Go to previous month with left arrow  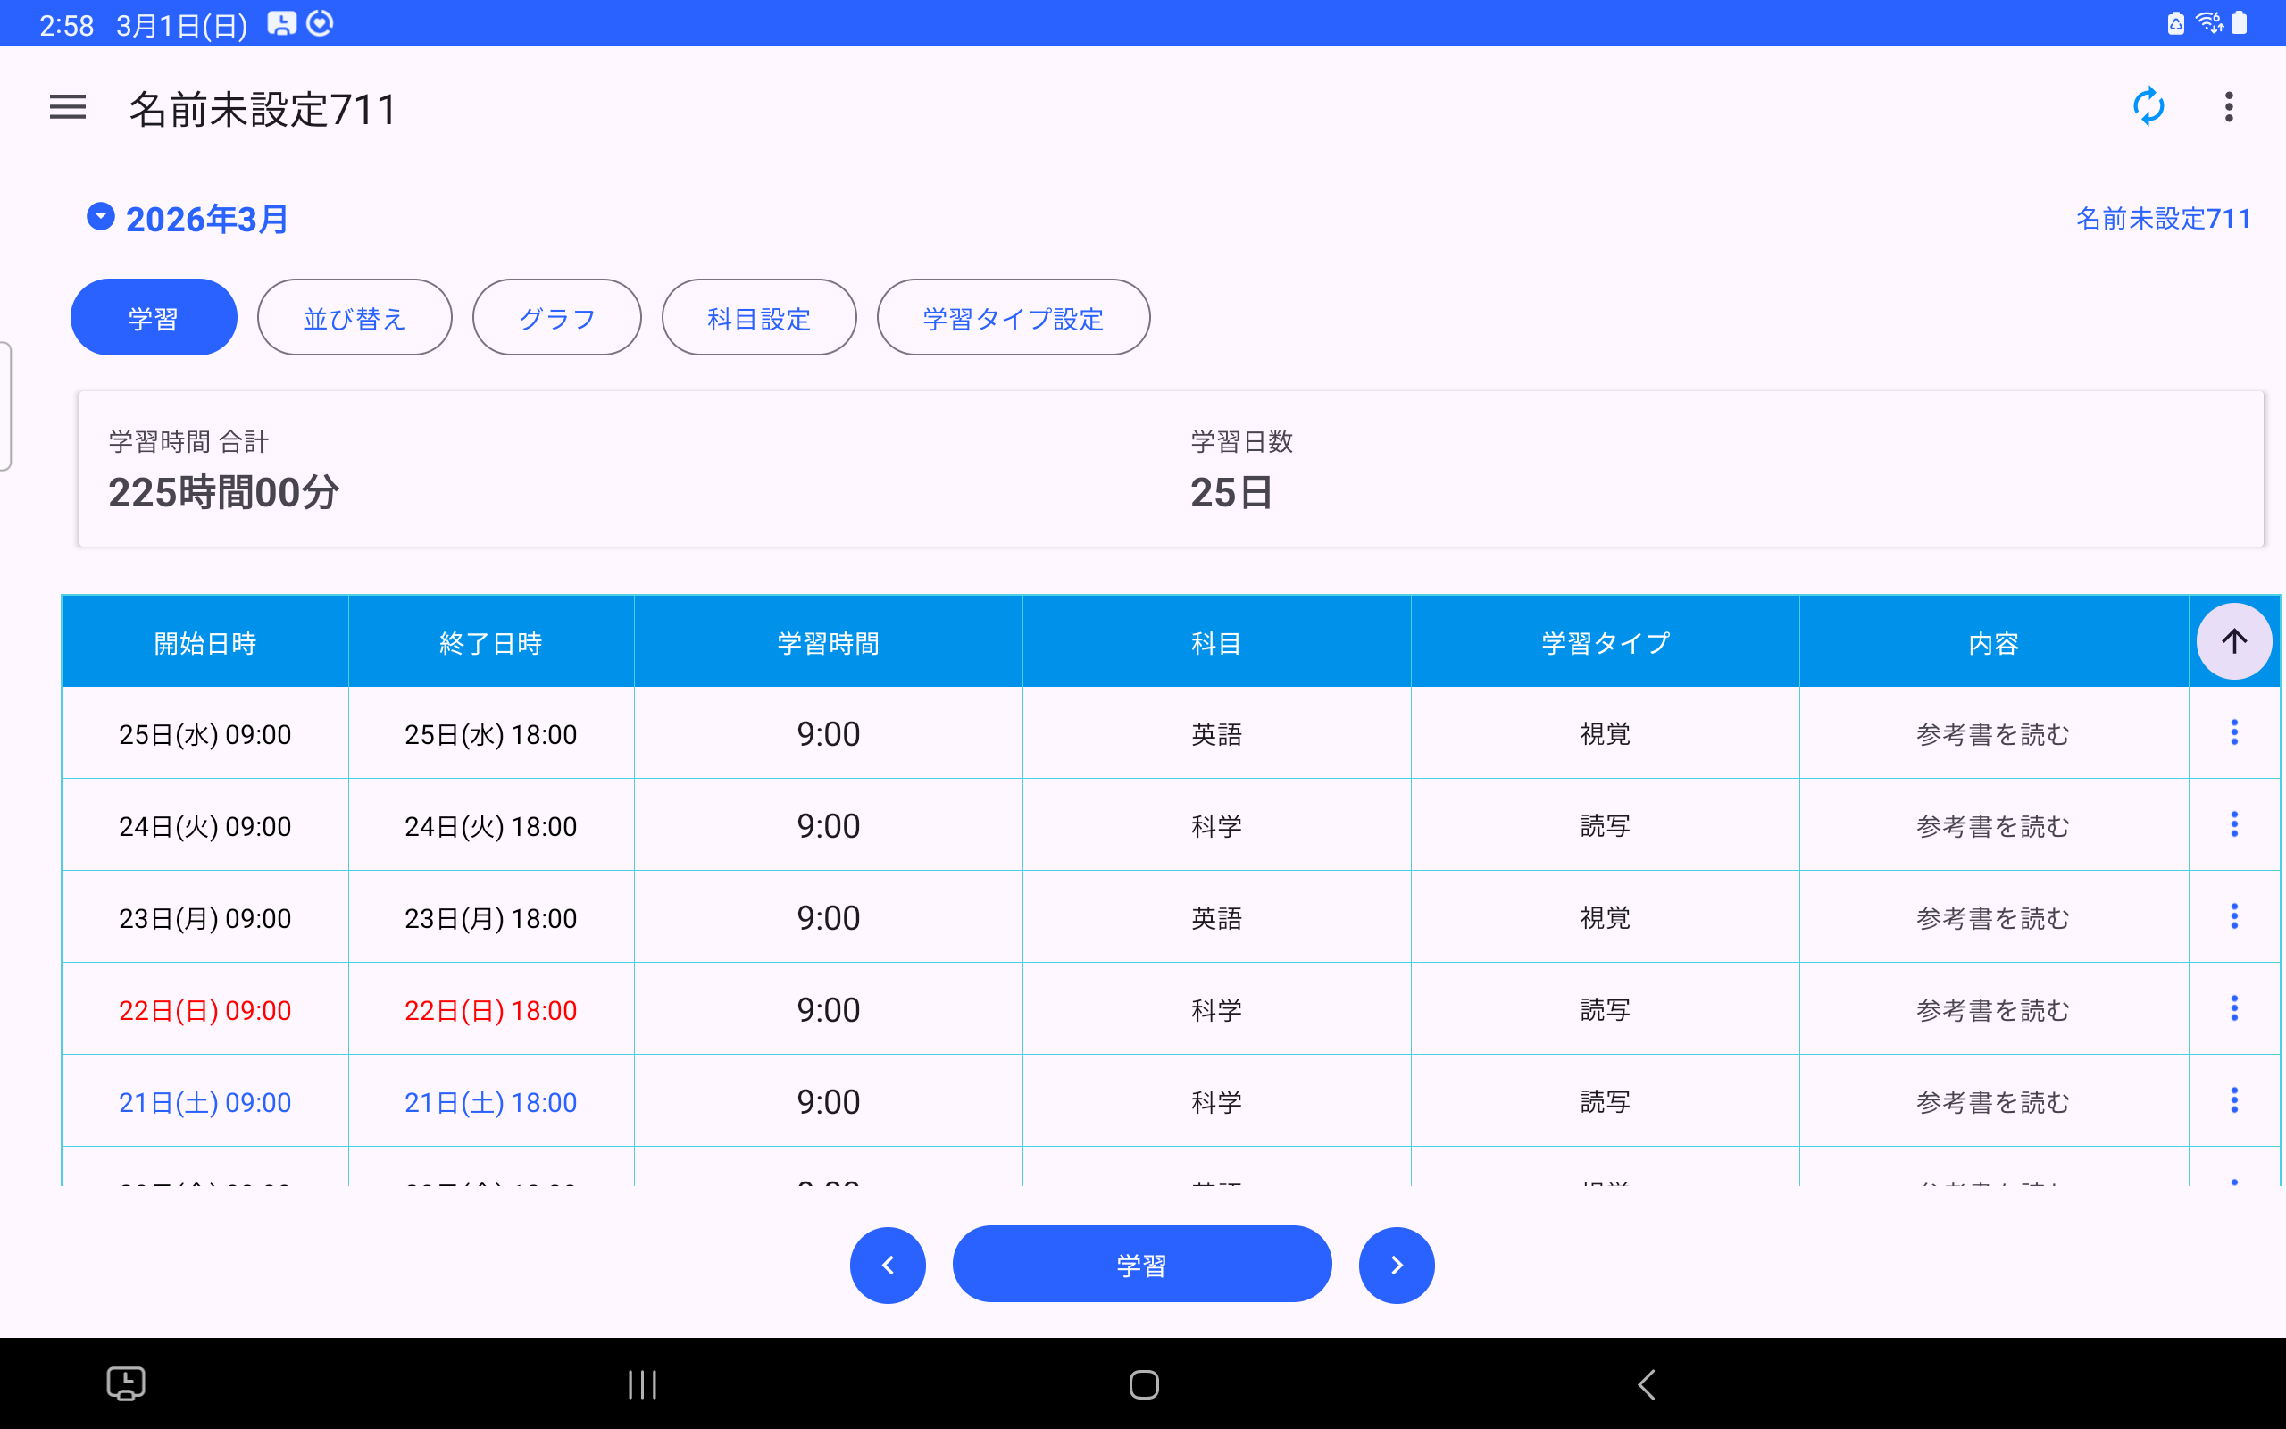tap(887, 1265)
